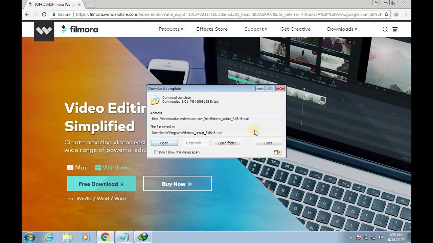
Task: Click the greyed-out browser forward arrow
Action: (36, 15)
